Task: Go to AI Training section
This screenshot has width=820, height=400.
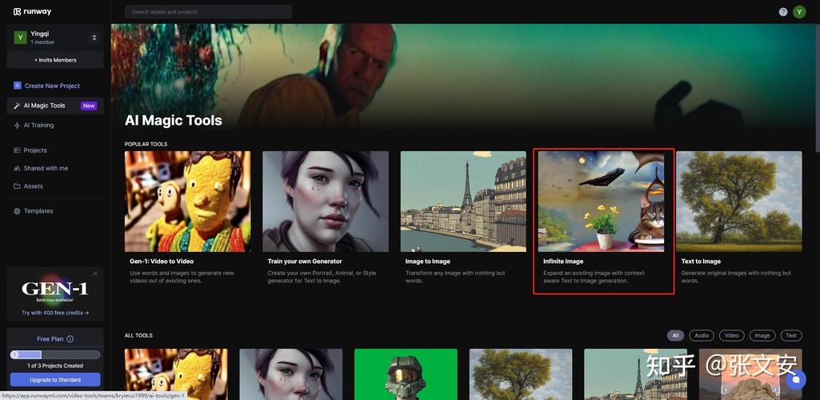Action: point(38,126)
